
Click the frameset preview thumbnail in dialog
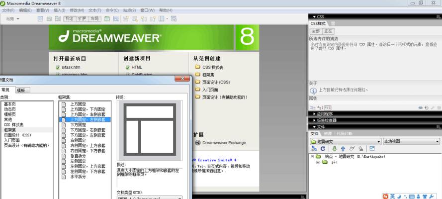click(x=150, y=130)
